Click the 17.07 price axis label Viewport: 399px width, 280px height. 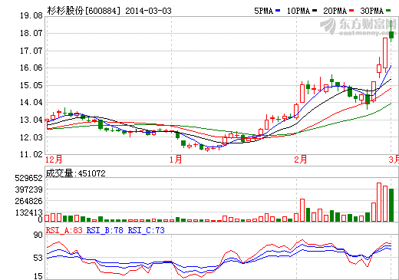[x=31, y=51]
